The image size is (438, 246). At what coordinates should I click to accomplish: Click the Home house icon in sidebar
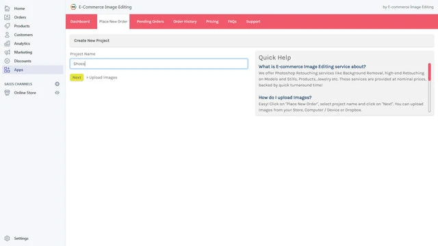7,8
